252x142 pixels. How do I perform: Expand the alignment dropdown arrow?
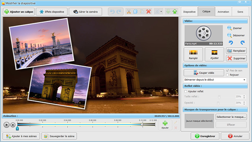coord(161,12)
